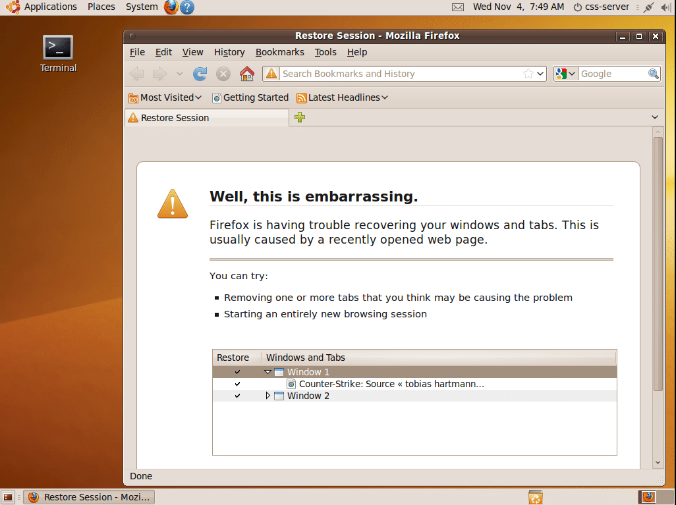Click the heading "Well, this is embarrassing."
Viewport: 676px width, 505px height.
[x=314, y=196]
